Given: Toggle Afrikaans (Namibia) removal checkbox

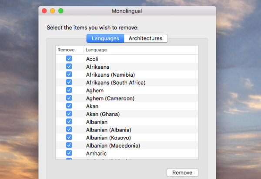Looking at the screenshot, I should coord(69,74).
